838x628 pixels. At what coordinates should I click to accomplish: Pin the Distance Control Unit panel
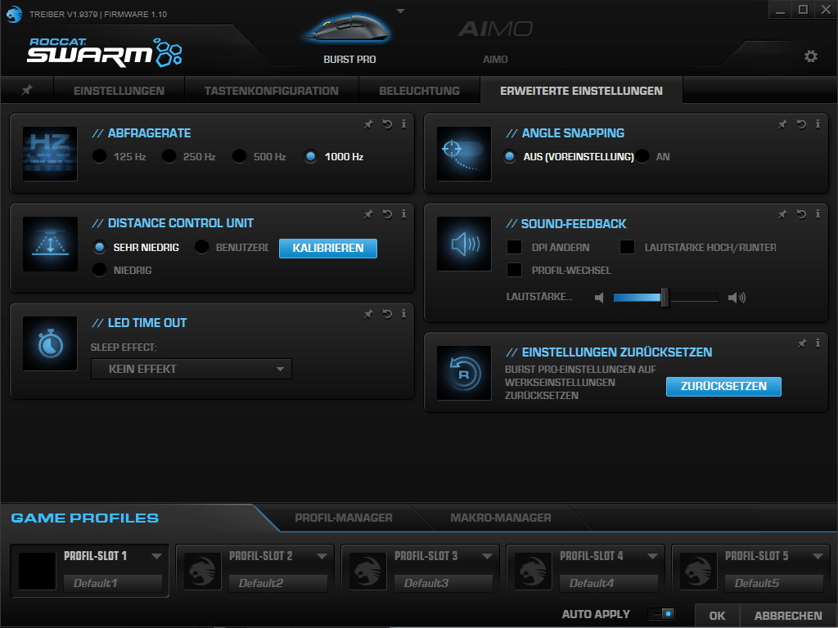tap(368, 214)
